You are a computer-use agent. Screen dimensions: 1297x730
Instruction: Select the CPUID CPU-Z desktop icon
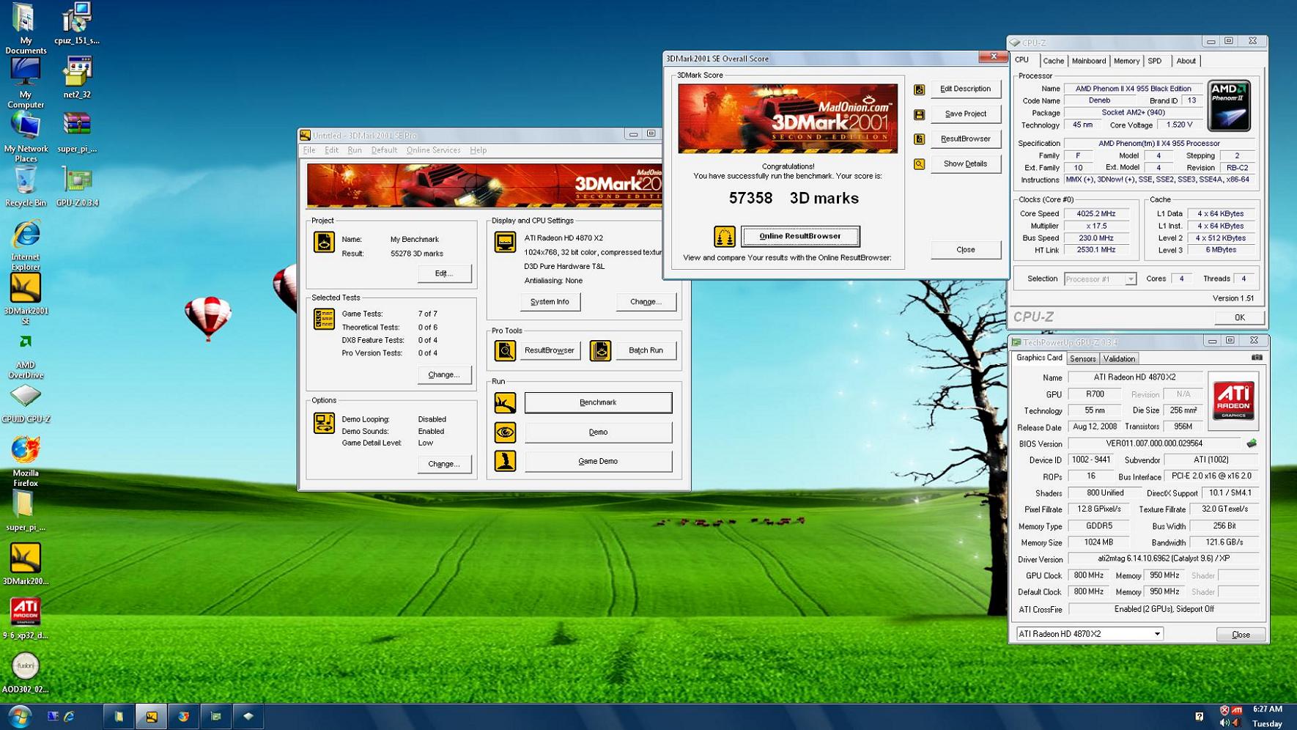coord(25,402)
